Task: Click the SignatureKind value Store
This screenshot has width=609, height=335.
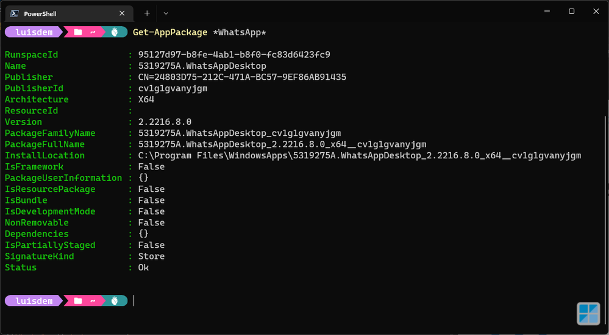Action: (x=151, y=256)
